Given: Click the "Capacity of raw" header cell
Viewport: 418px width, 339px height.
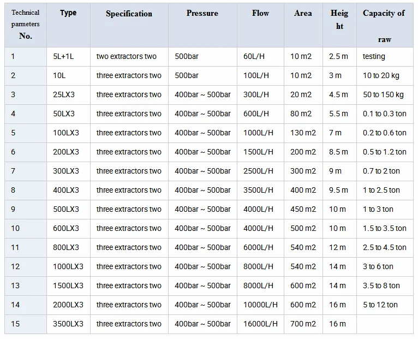Looking at the screenshot, I should [x=384, y=26].
